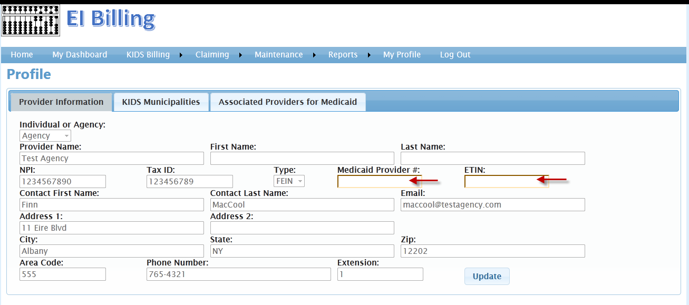Click inside the Email field

click(x=492, y=204)
